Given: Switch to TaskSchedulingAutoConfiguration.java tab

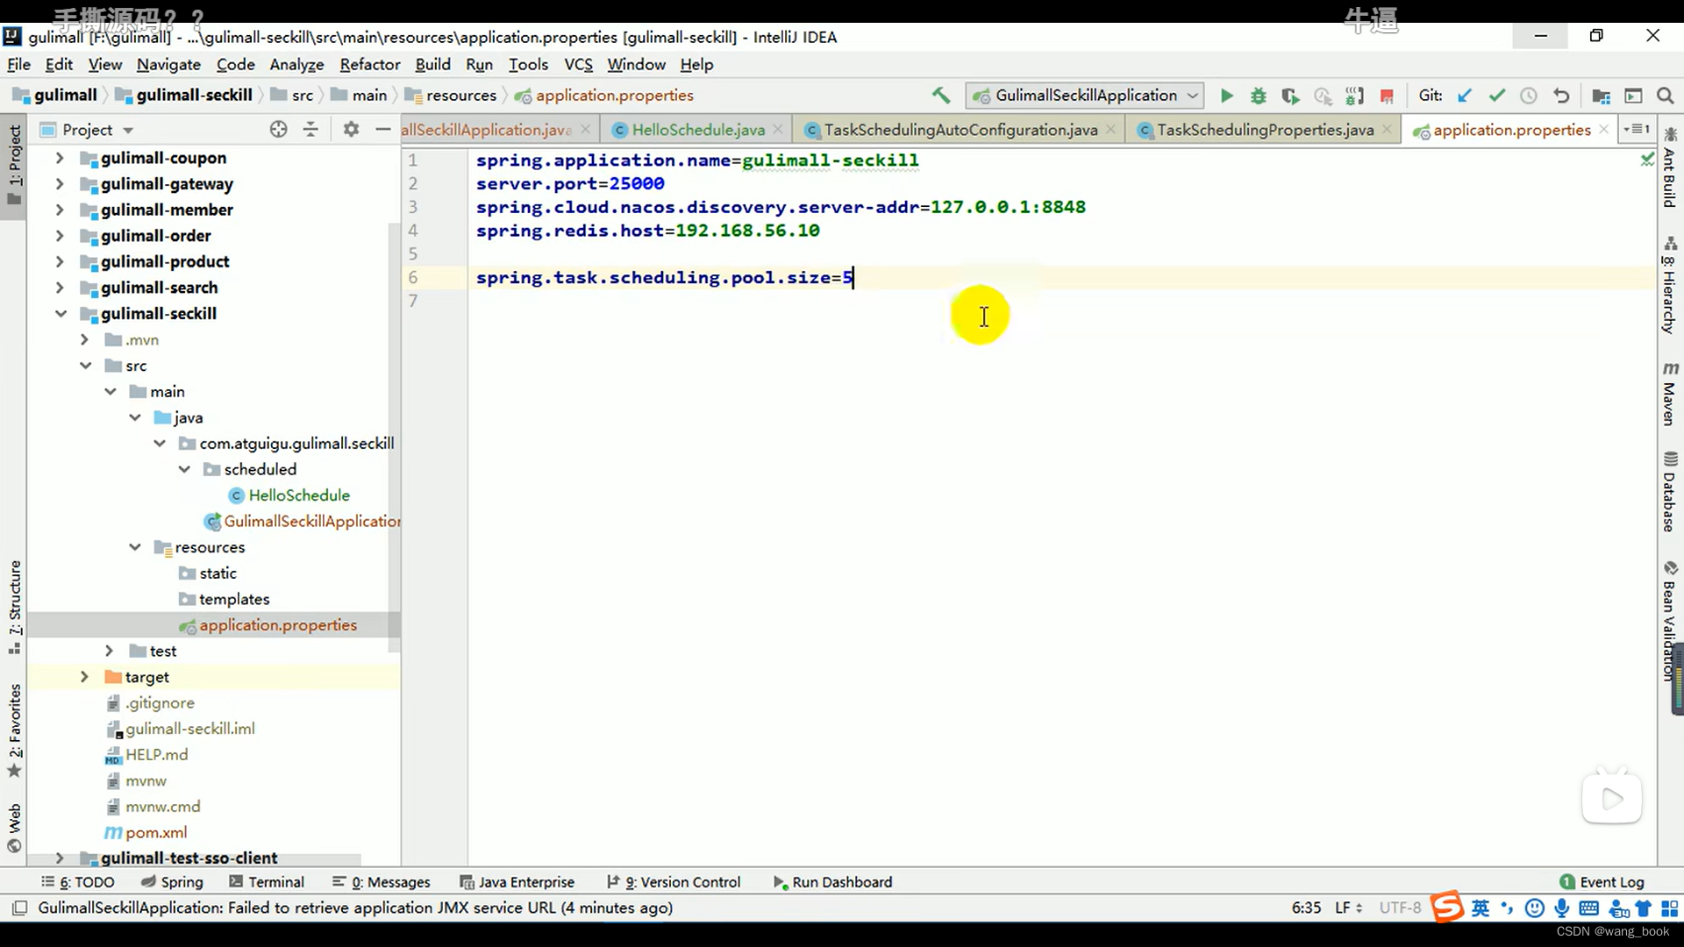Looking at the screenshot, I should point(960,130).
